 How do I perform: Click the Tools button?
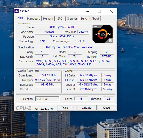pos(65,108)
